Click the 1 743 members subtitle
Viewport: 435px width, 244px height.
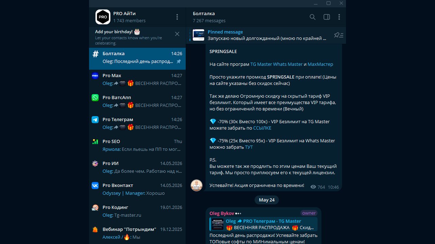coord(129,21)
